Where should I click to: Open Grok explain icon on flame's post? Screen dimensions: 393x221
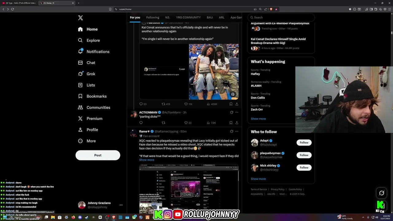(x=232, y=131)
